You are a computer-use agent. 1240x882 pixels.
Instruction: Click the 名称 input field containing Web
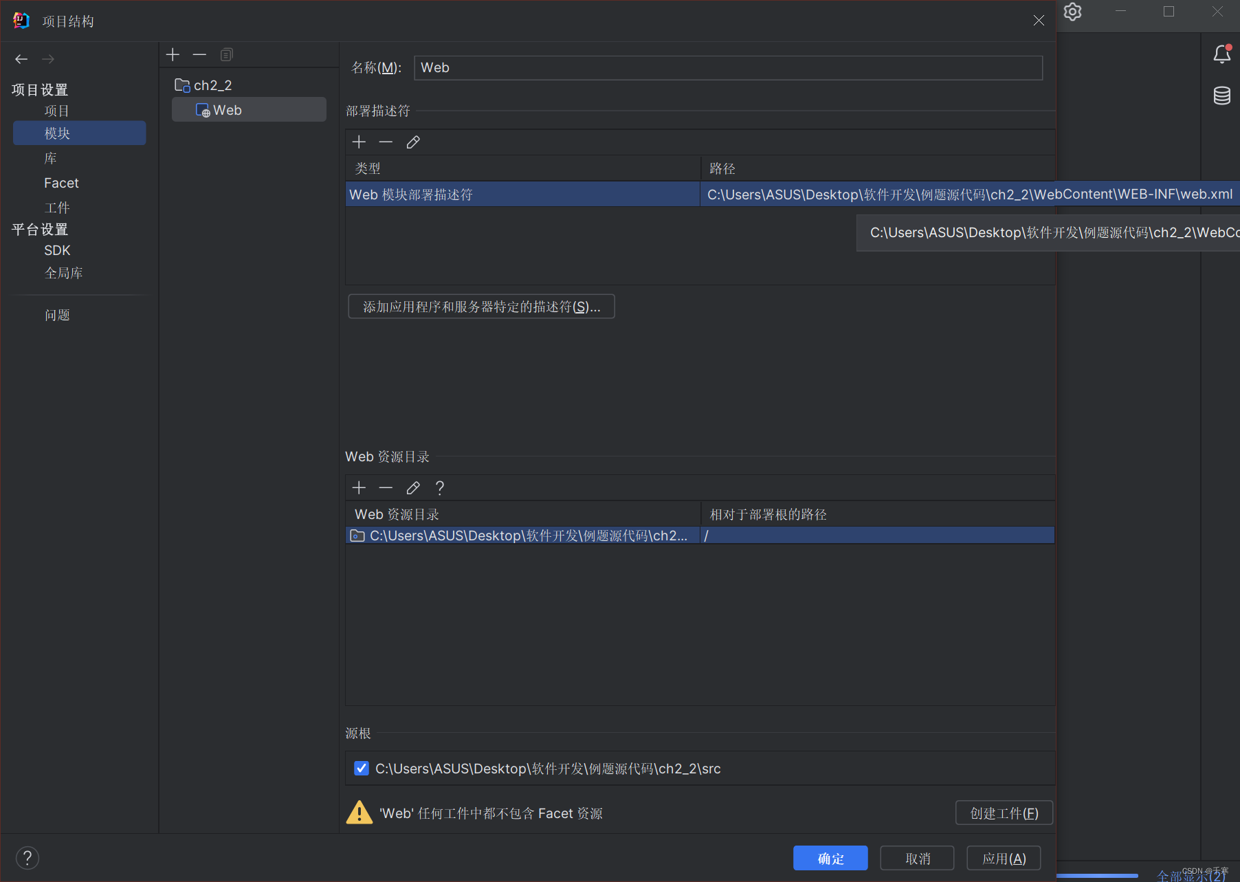[x=728, y=67]
